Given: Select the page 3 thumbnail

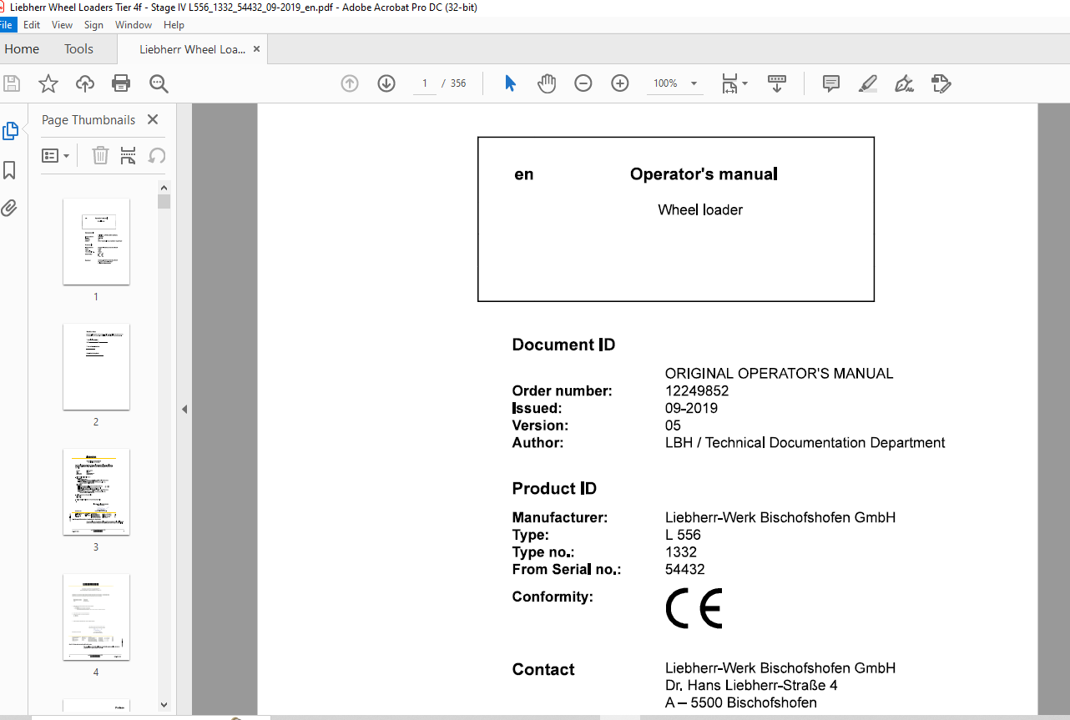Looking at the screenshot, I should point(96,492).
